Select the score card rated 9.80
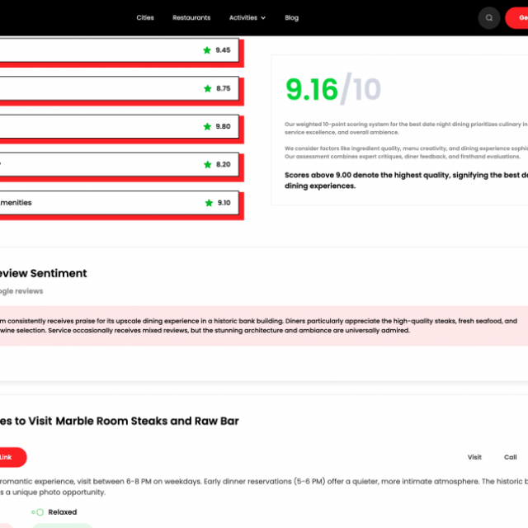The width and height of the screenshot is (528, 528). 119,126
